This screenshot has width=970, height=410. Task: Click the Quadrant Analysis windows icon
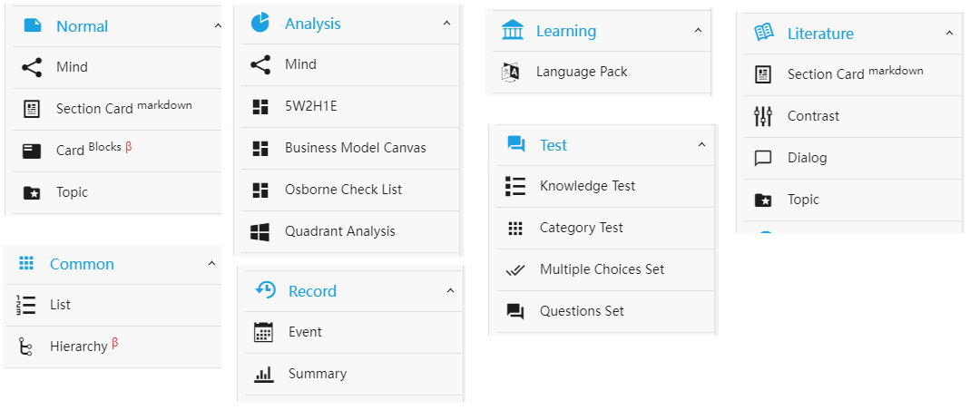(x=260, y=231)
